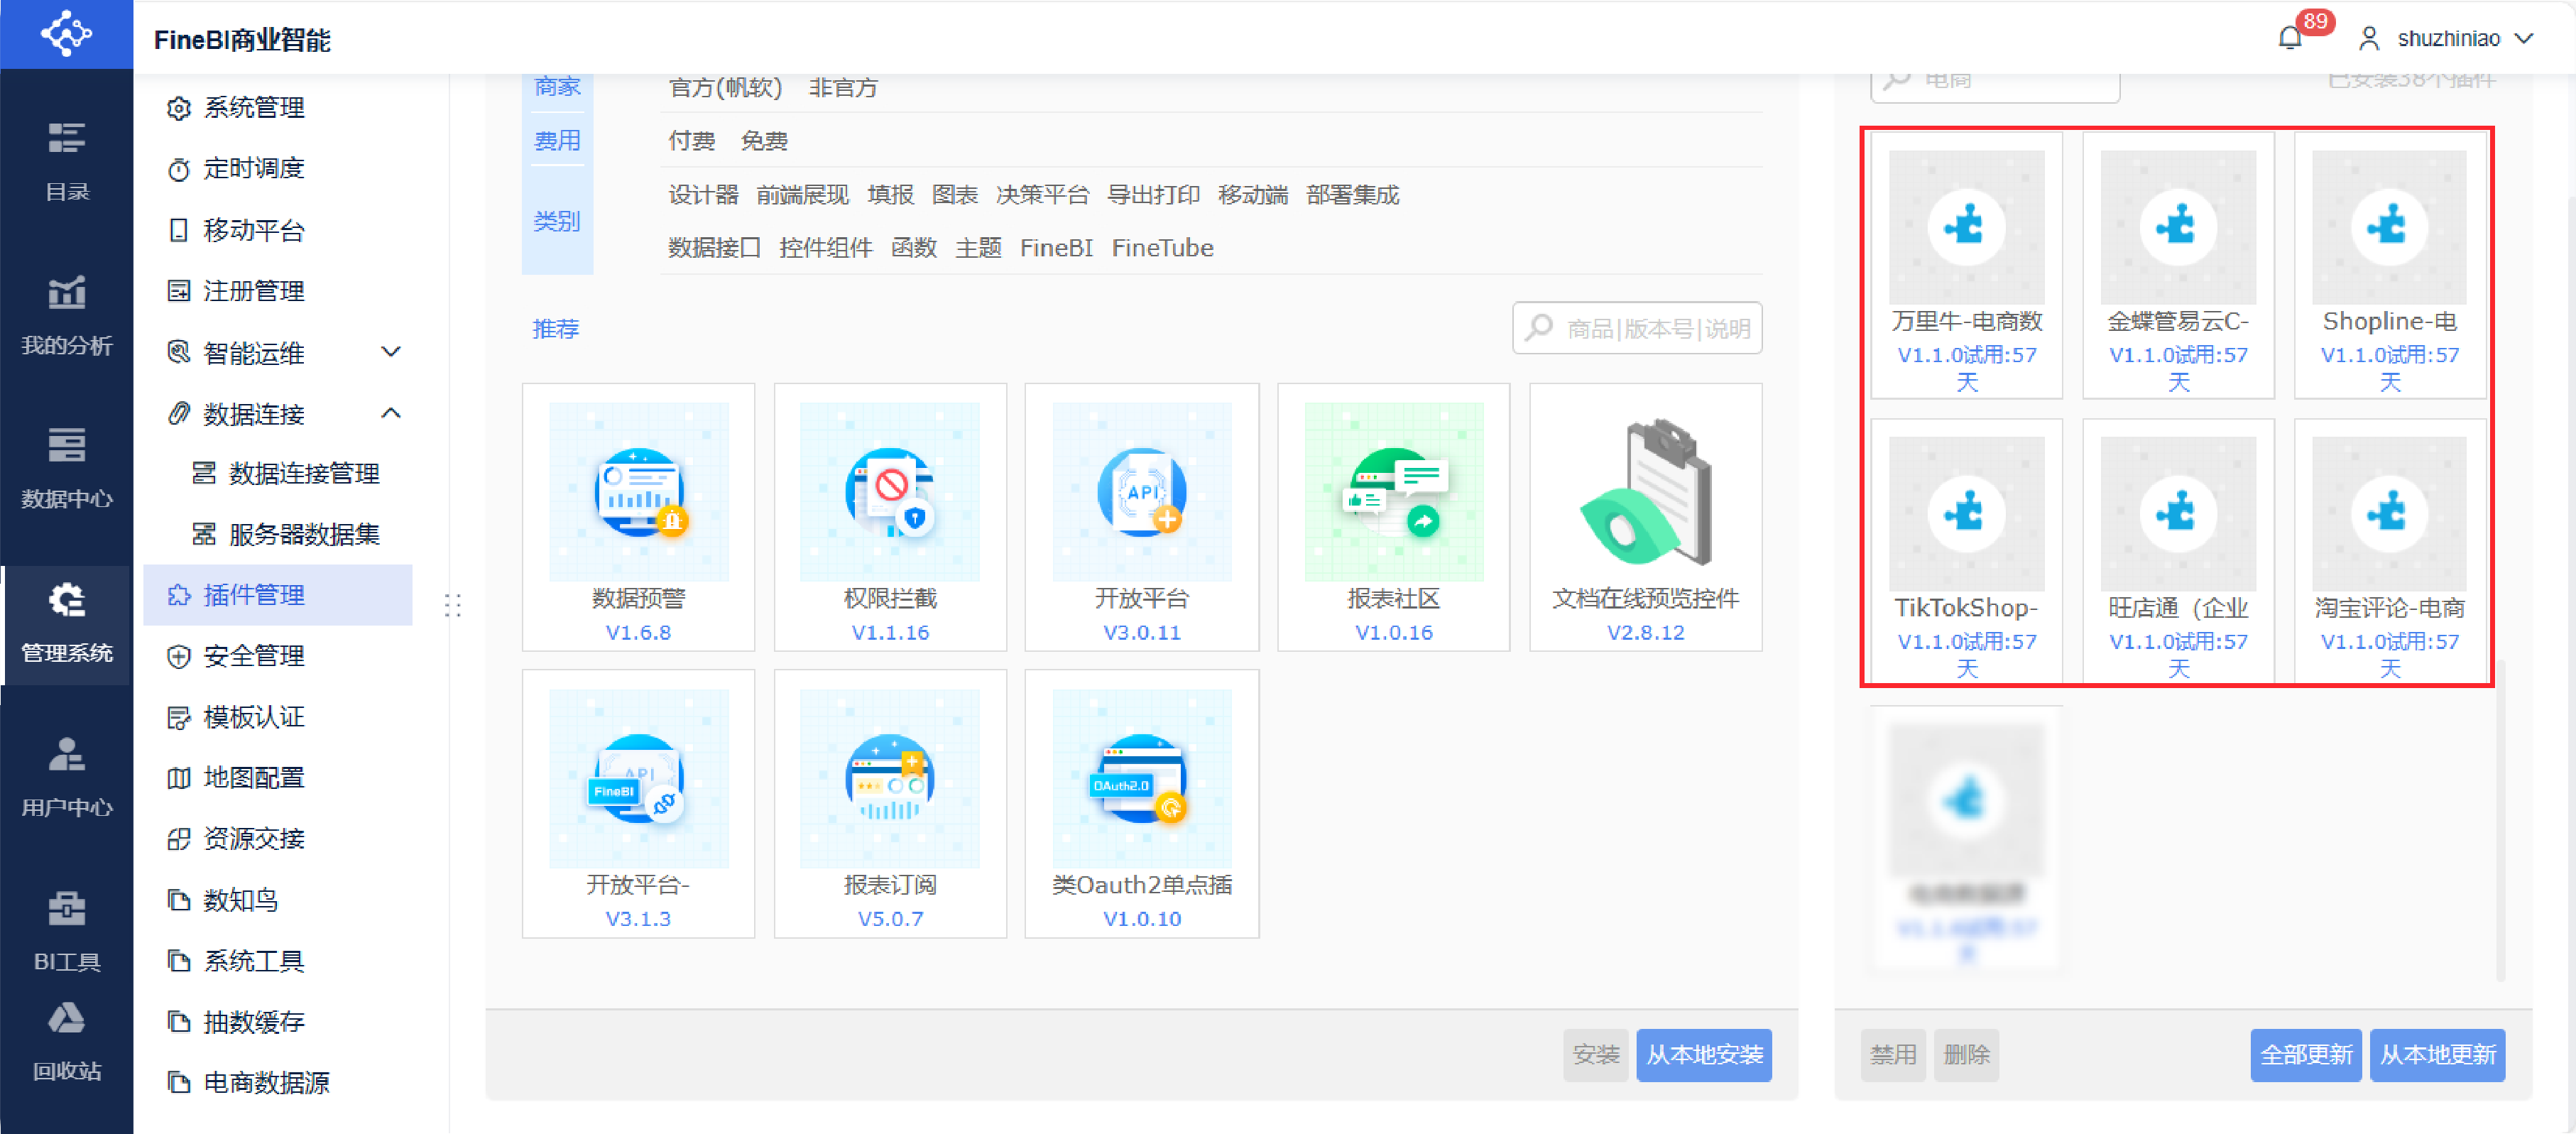Filter by 图表 category
The width and height of the screenshot is (2576, 1134).
click(x=954, y=195)
